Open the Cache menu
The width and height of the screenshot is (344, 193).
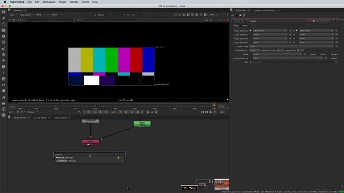pyautogui.click(x=85, y=2)
